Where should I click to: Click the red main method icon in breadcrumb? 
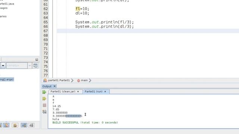[78, 80]
